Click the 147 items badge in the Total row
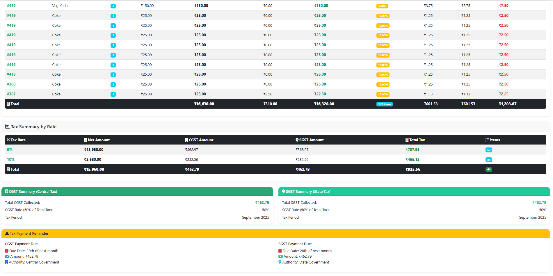The image size is (553, 276). point(384,104)
